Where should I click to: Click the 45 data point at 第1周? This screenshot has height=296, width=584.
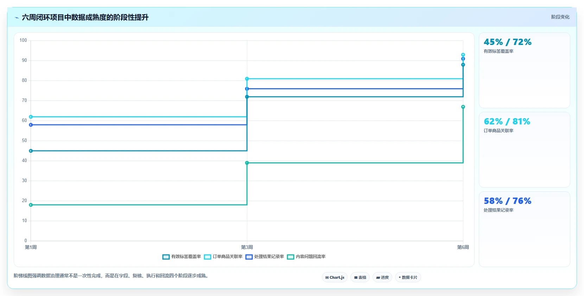pyautogui.click(x=31, y=151)
